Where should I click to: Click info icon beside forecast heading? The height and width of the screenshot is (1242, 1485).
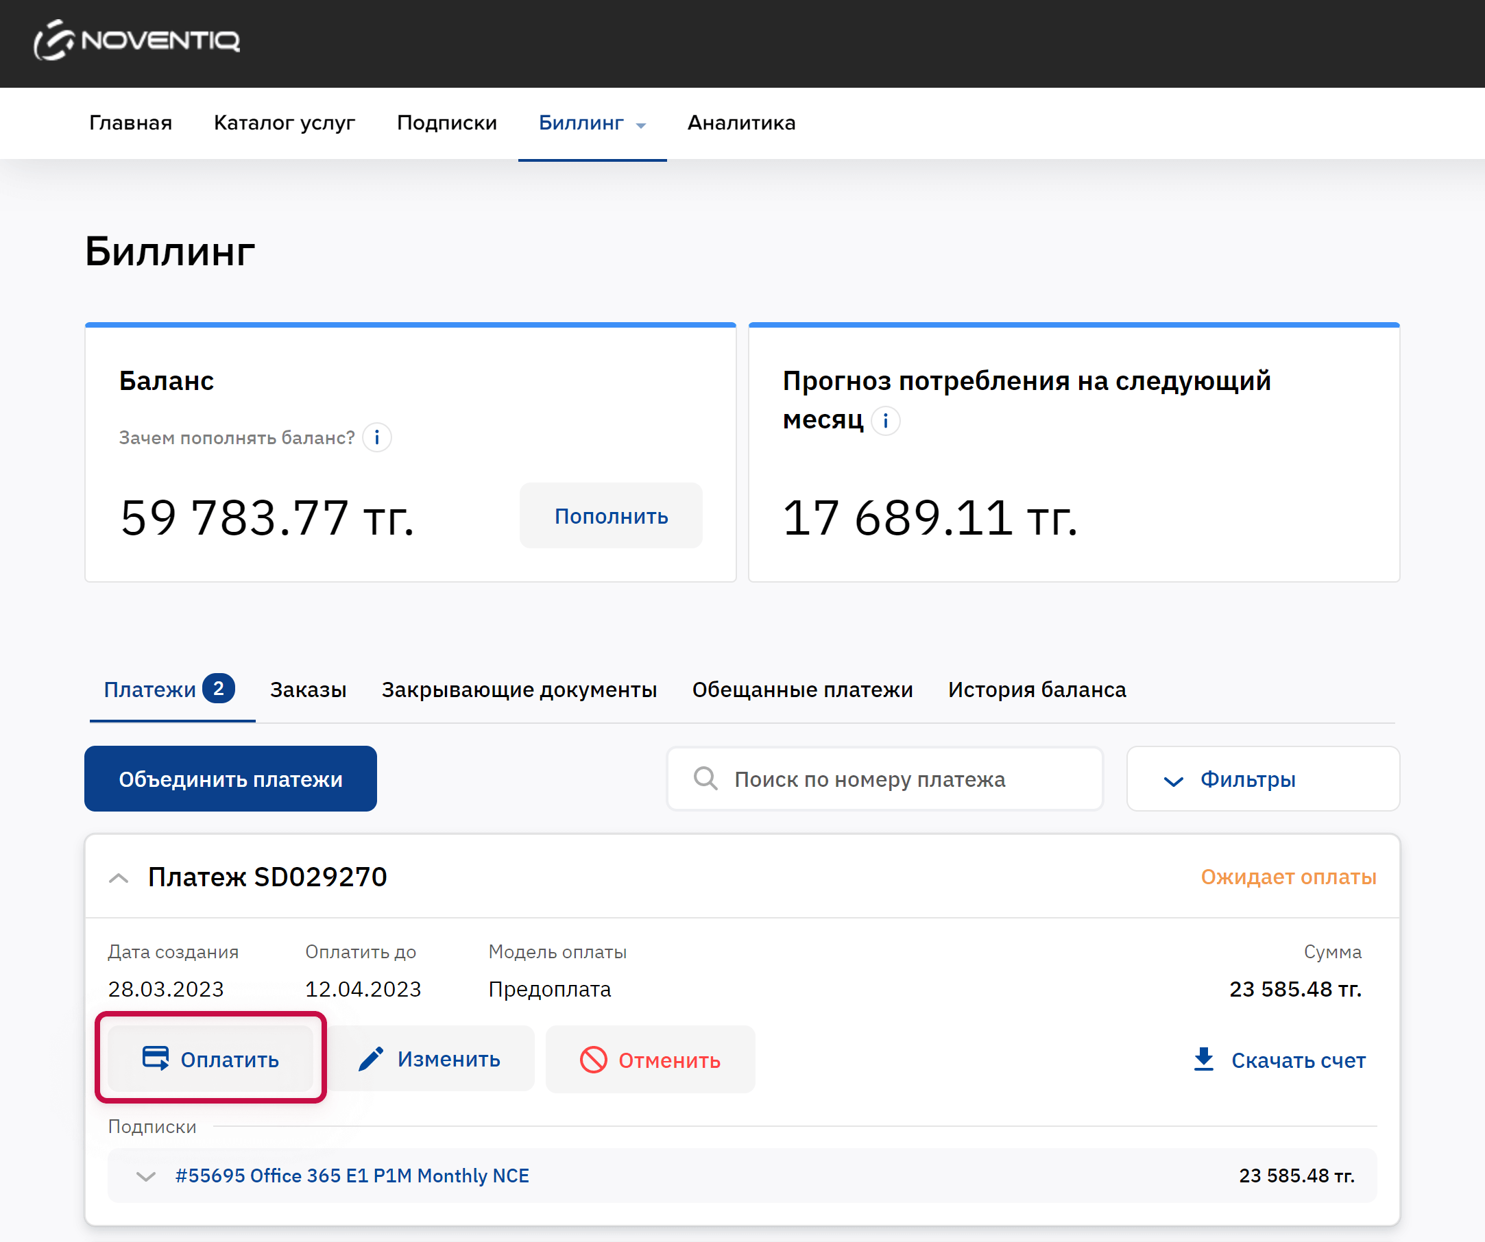(x=885, y=421)
